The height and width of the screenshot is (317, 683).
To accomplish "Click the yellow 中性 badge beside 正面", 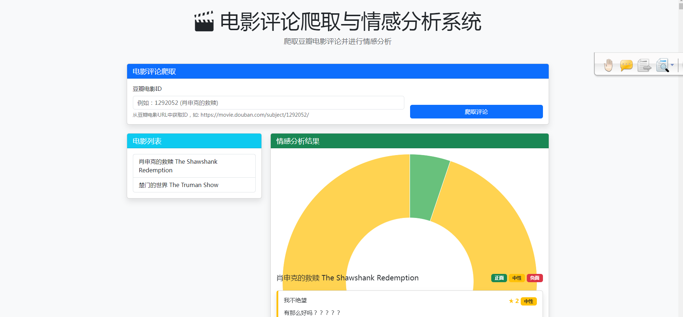I will (517, 278).
